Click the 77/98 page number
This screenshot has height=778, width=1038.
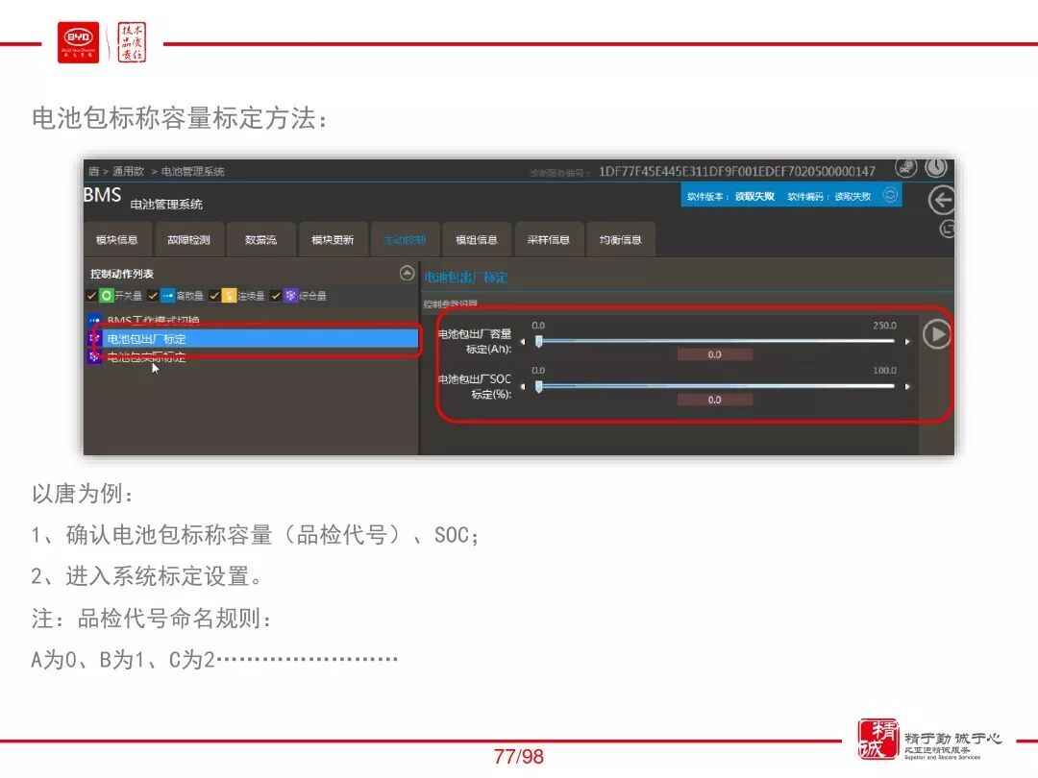pyautogui.click(x=519, y=756)
